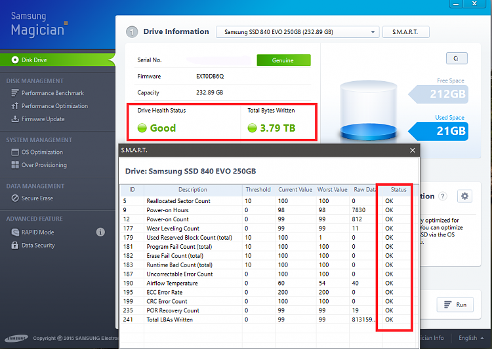Screen dimensions: 492x349
Task: Click the Description column header
Action: (193, 190)
